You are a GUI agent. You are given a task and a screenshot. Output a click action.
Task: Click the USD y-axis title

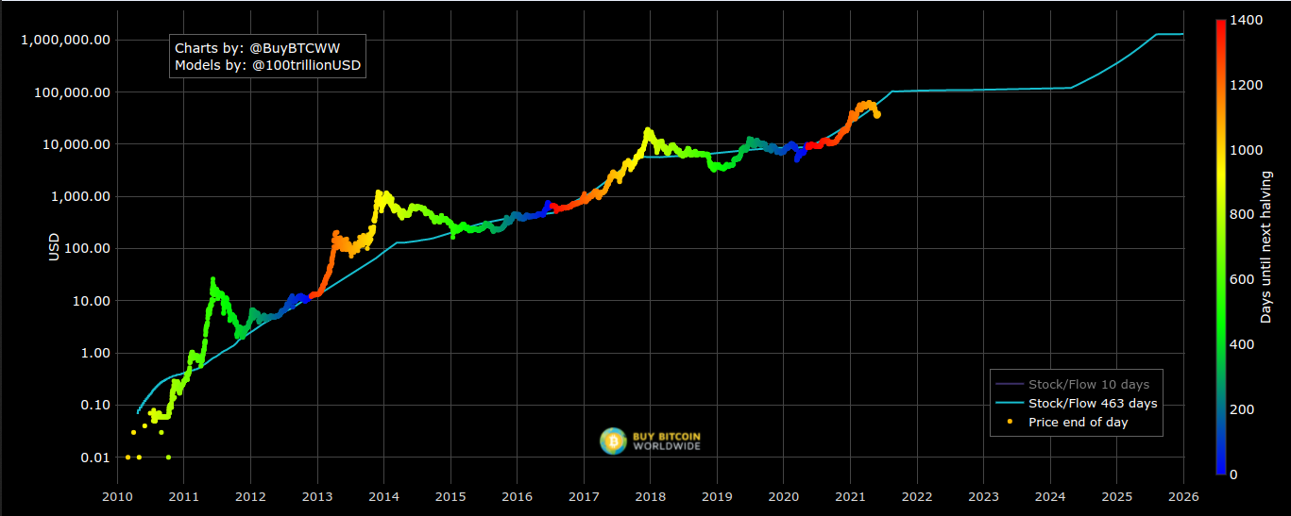54,247
